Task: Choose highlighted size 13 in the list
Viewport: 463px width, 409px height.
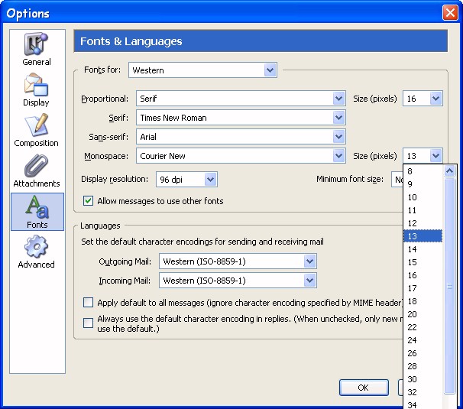Action: coord(423,236)
